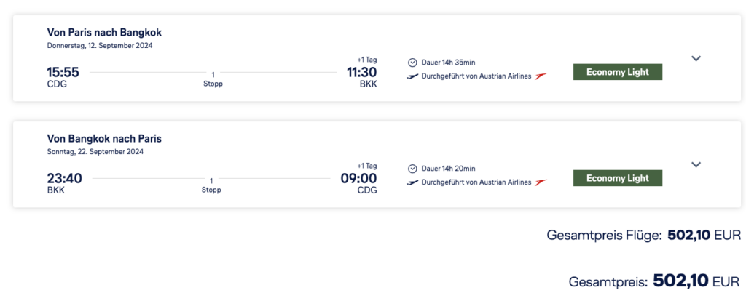Click the "Von Paris nach Bangkok" heading

[x=104, y=32]
